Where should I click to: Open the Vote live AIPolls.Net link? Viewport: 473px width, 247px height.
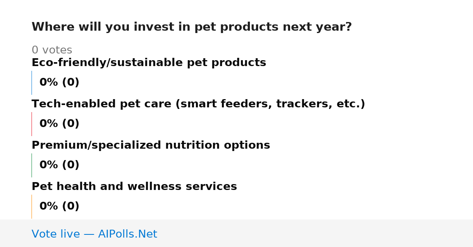pos(94,234)
